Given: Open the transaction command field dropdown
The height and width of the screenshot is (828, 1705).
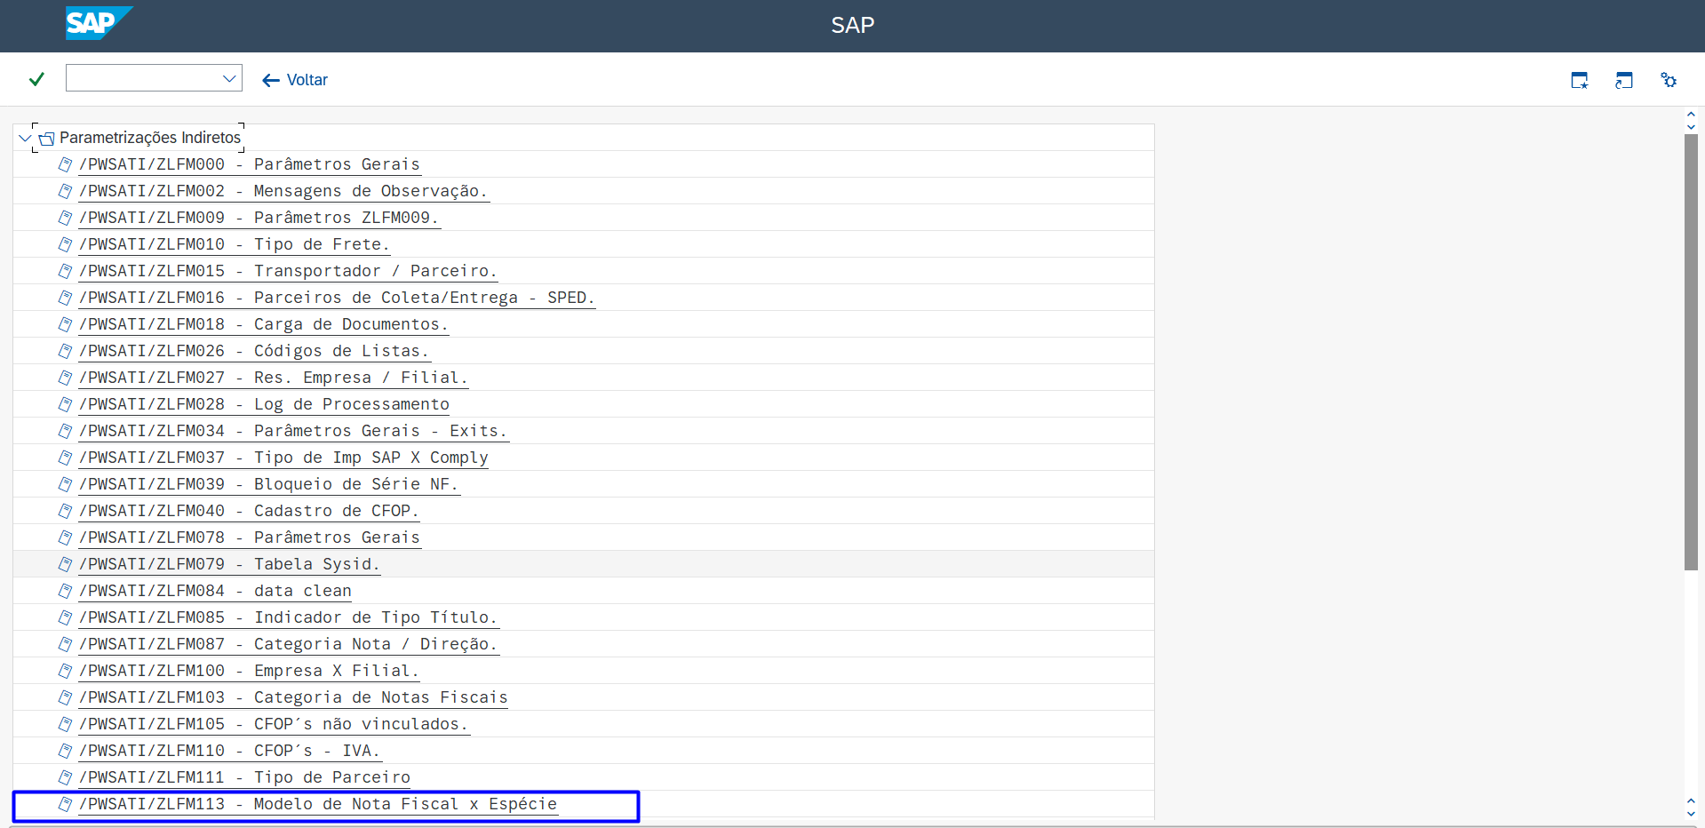Looking at the screenshot, I should (228, 78).
